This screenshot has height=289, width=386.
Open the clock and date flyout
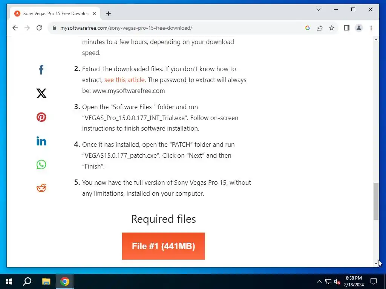tap(354, 281)
